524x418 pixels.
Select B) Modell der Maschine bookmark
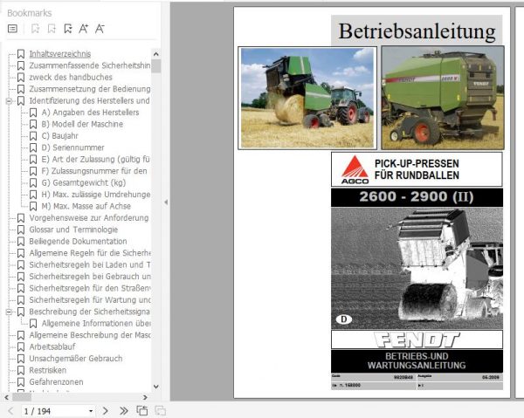point(82,124)
